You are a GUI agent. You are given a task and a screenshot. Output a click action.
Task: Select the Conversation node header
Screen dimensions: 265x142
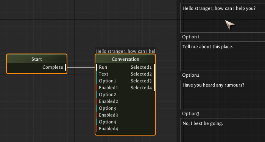pos(125,59)
